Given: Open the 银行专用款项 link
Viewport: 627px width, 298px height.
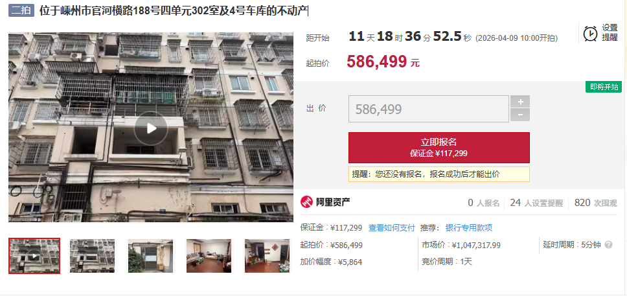Looking at the screenshot, I should (469, 228).
